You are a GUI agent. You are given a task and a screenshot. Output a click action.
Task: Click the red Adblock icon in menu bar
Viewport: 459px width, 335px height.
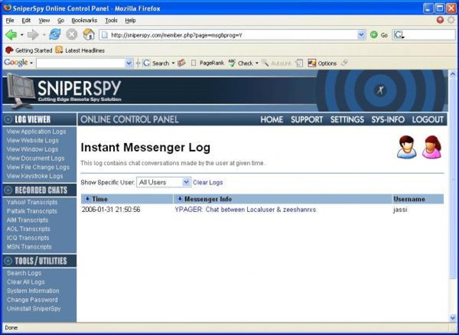(x=440, y=20)
